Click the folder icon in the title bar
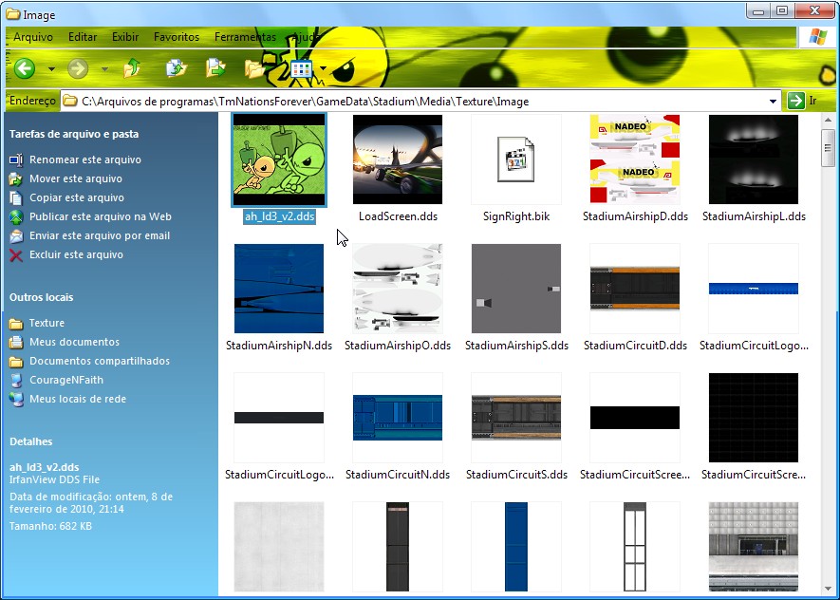 (x=13, y=14)
